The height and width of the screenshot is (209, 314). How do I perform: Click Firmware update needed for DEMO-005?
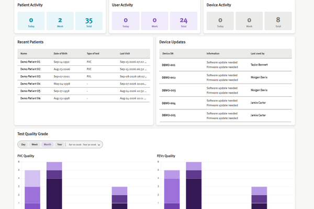click(222, 118)
